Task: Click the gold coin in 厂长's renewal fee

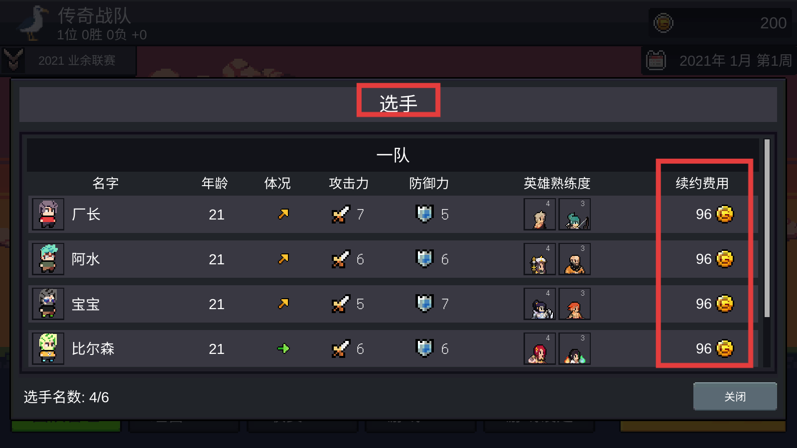Action: click(725, 214)
